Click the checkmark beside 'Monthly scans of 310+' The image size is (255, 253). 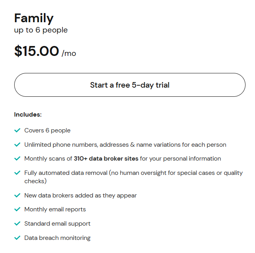pyautogui.click(x=17, y=159)
